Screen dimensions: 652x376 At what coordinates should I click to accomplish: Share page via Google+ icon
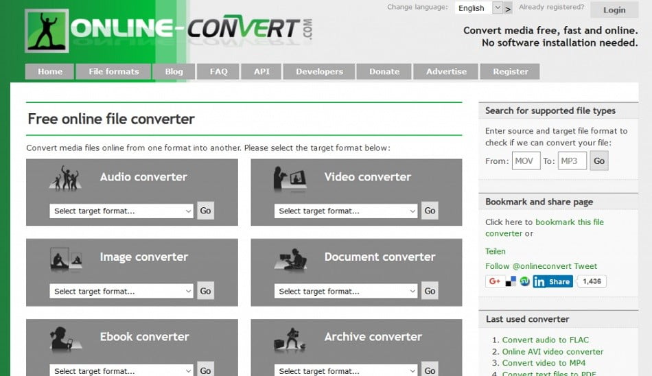pyautogui.click(x=494, y=281)
